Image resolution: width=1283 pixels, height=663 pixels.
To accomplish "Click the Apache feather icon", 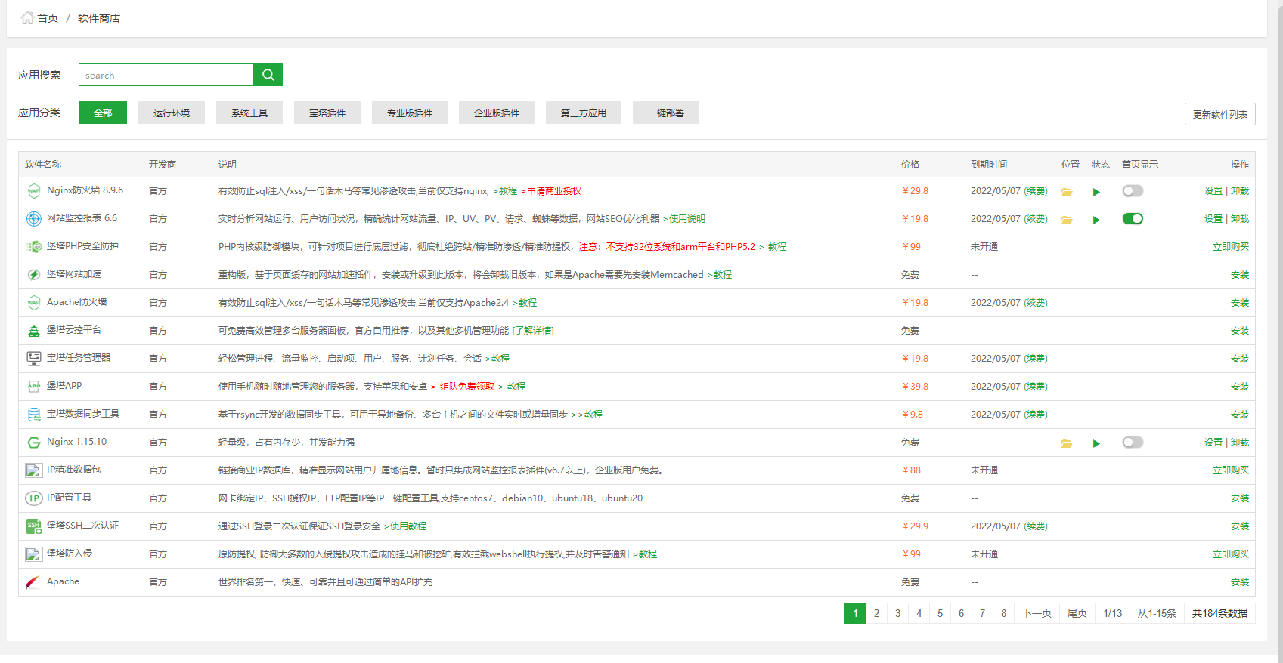I will [34, 582].
